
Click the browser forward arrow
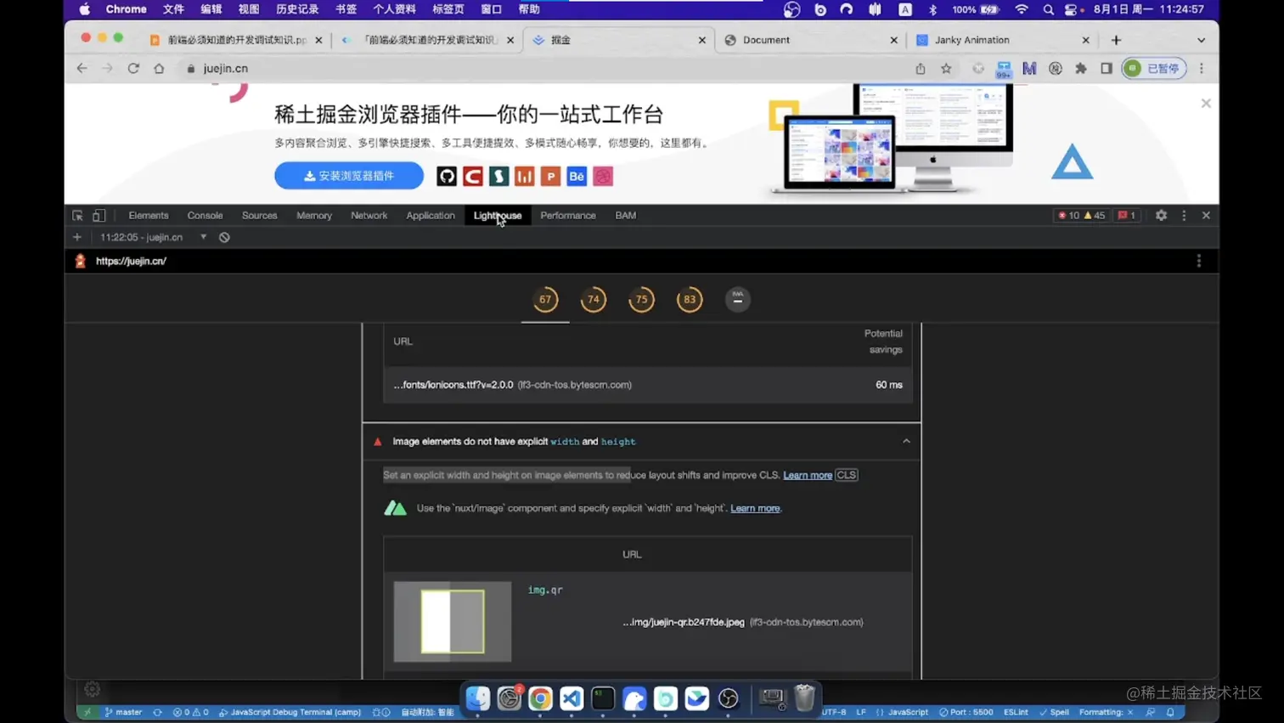(107, 68)
